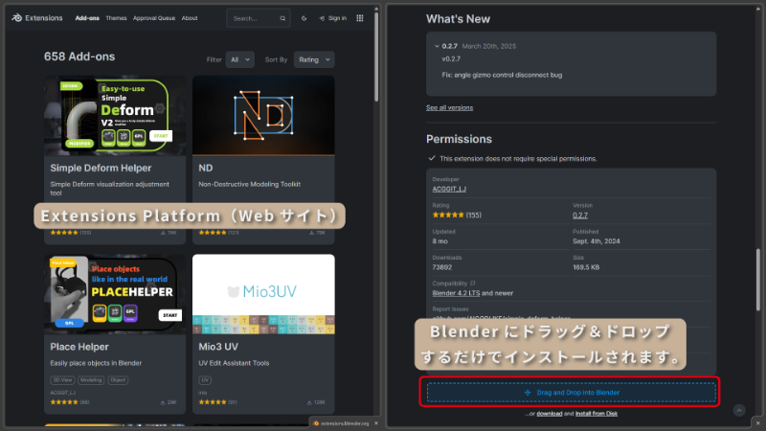This screenshot has height=431, width=766.
Task: Click the Install from Disk link
Action: coord(596,414)
